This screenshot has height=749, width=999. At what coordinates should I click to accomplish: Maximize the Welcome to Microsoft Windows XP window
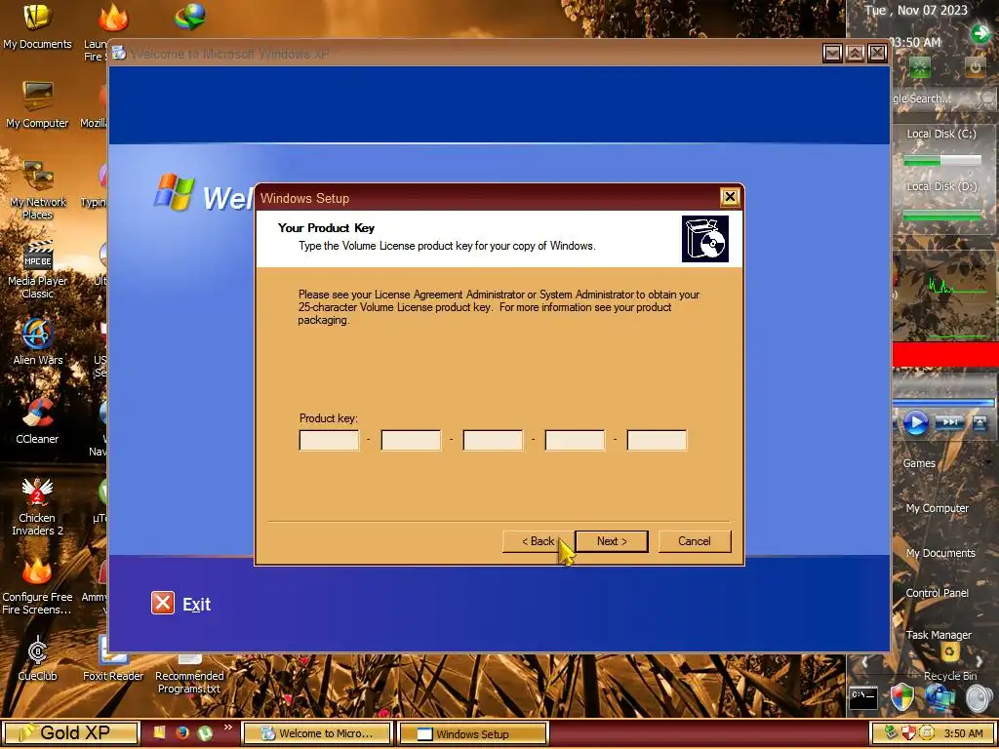(x=855, y=54)
